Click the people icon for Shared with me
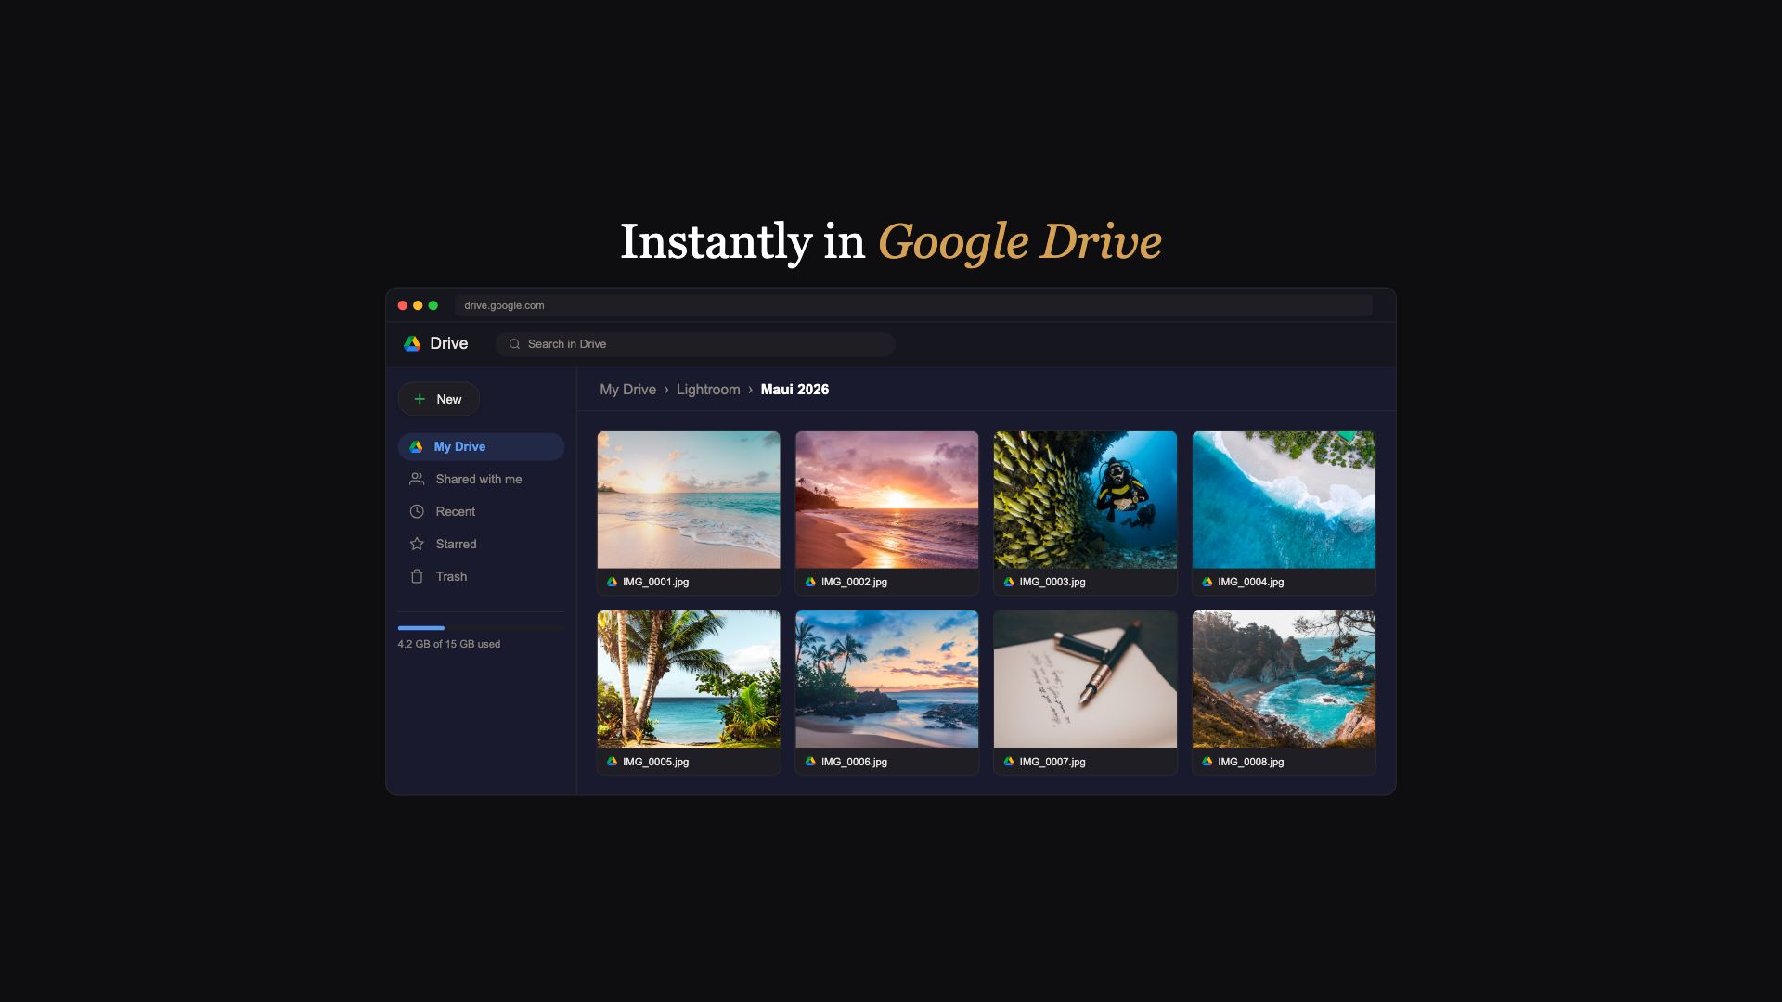The width and height of the screenshot is (1782, 1002). (x=417, y=479)
